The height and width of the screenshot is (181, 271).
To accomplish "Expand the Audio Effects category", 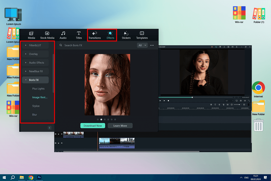I will [35, 63].
